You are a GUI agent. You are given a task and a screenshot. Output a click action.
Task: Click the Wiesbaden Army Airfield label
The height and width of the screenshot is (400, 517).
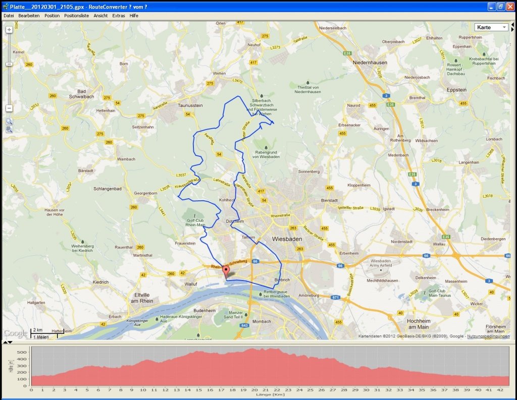coord(381,263)
